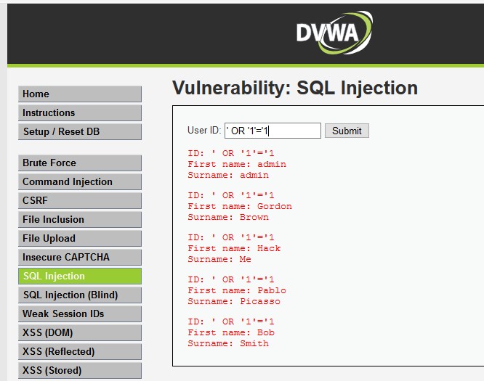The height and width of the screenshot is (381, 484).
Task: Click the Pablo Picasso result entry
Action: [237, 290]
